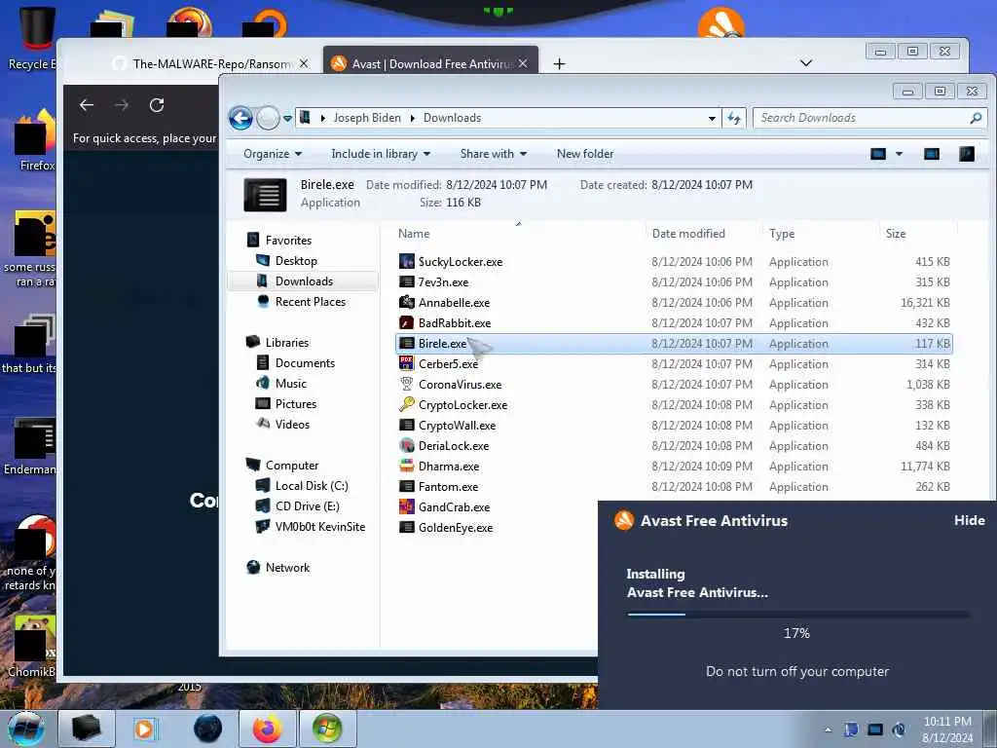Click the Explorer Back navigation arrow
Viewport: 997px width, 748px height.
[240, 118]
